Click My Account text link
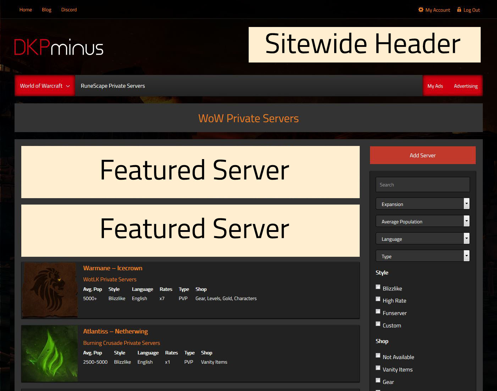497x391 pixels. [437, 10]
